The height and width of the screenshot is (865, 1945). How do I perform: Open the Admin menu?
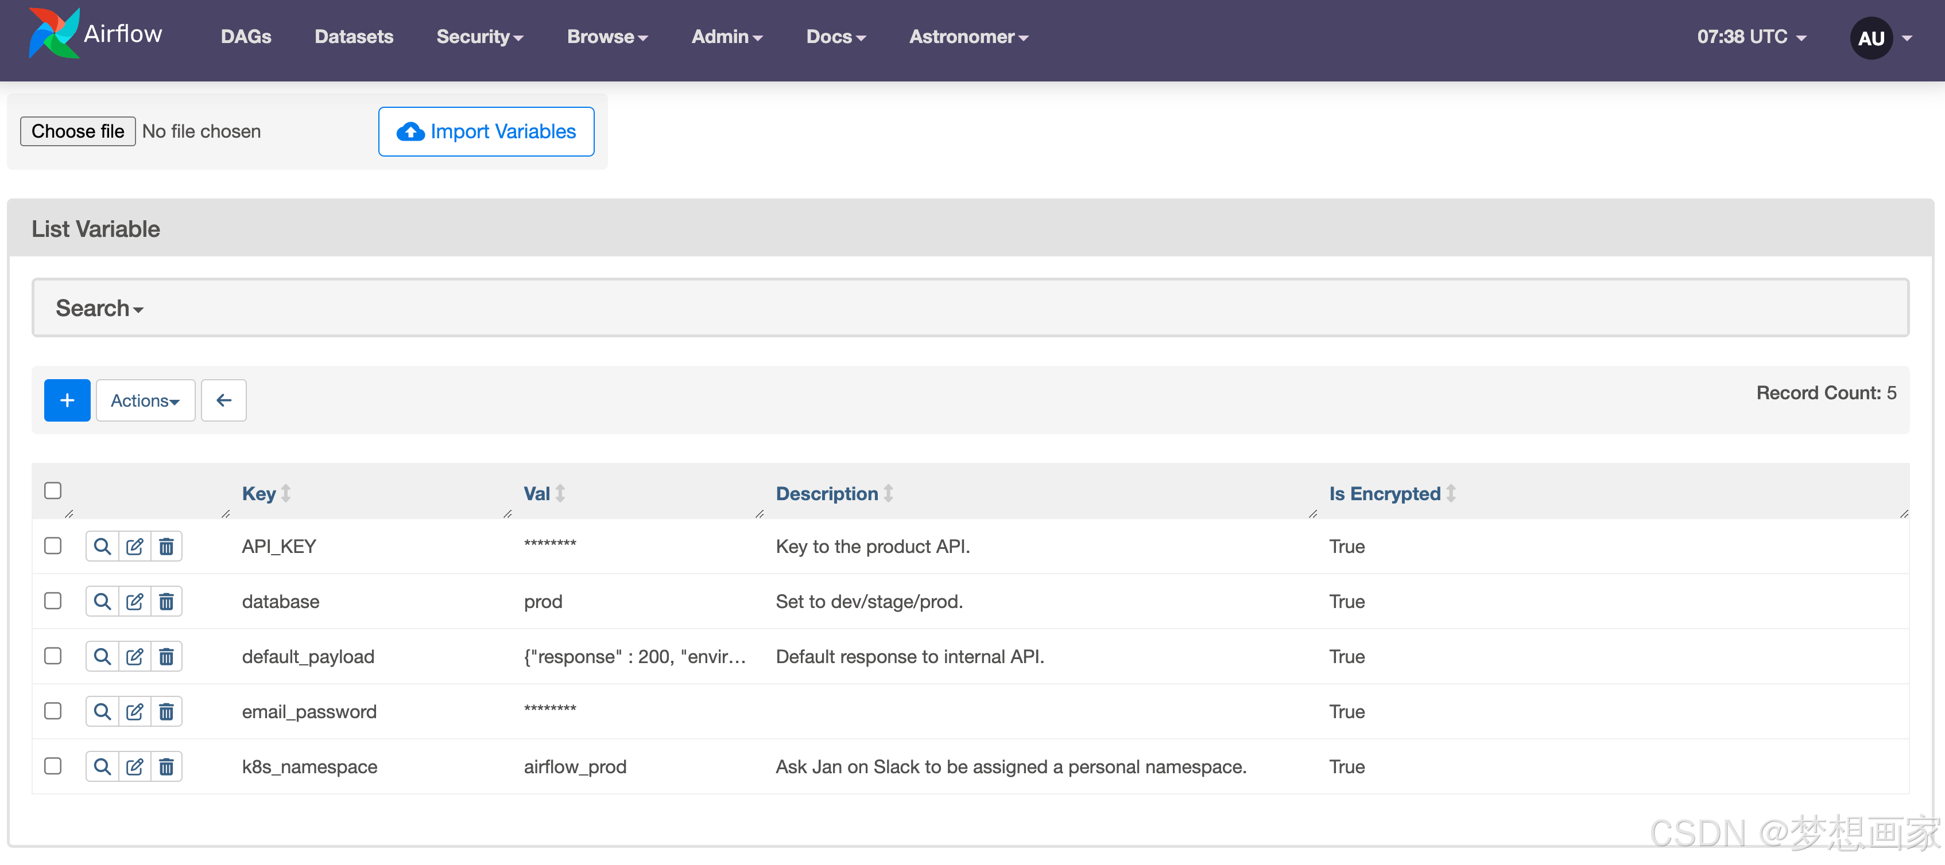tap(726, 37)
